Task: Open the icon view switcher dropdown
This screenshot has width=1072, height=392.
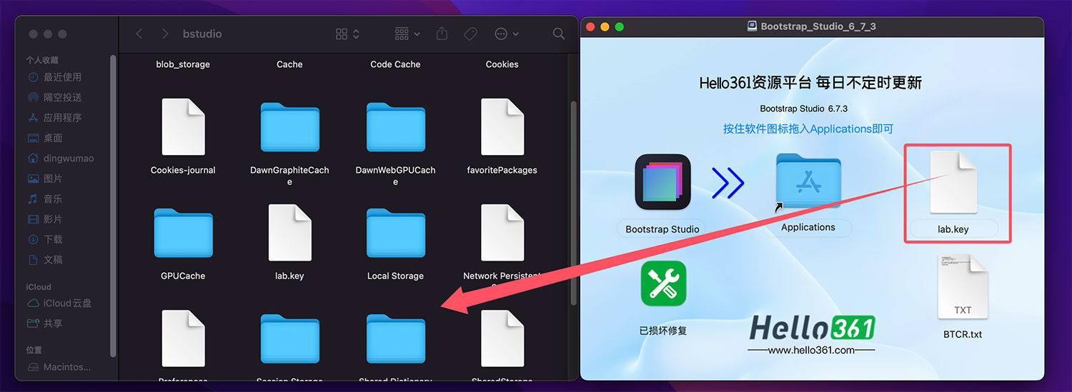Action: click(x=347, y=34)
